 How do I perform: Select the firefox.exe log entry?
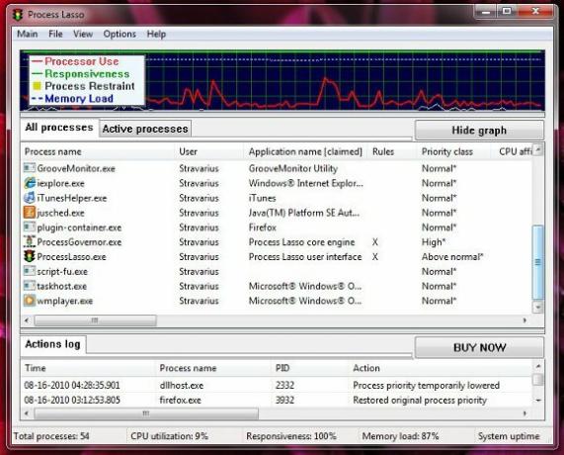(x=276, y=400)
